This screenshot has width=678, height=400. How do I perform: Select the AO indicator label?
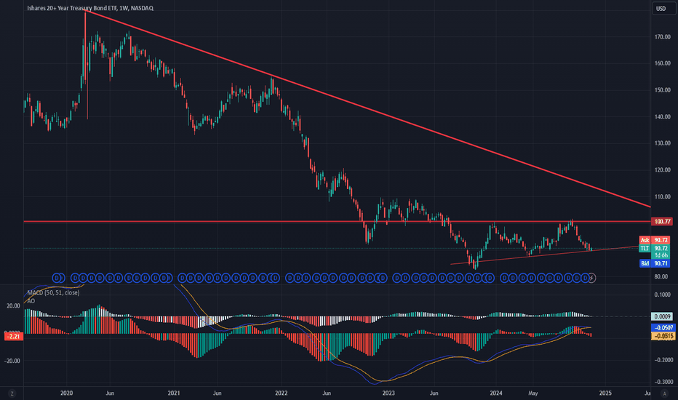tap(31, 300)
